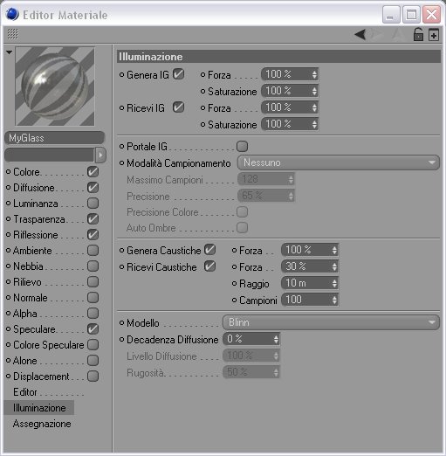Click the Modalità Campionamento animation dot
This screenshot has height=456, width=446.
(122, 163)
